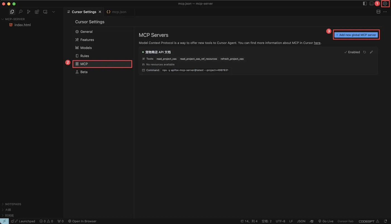391x224 pixels.
Task: Refresh the 宠物商店 API 文档 MCP server
Action: coord(364,52)
